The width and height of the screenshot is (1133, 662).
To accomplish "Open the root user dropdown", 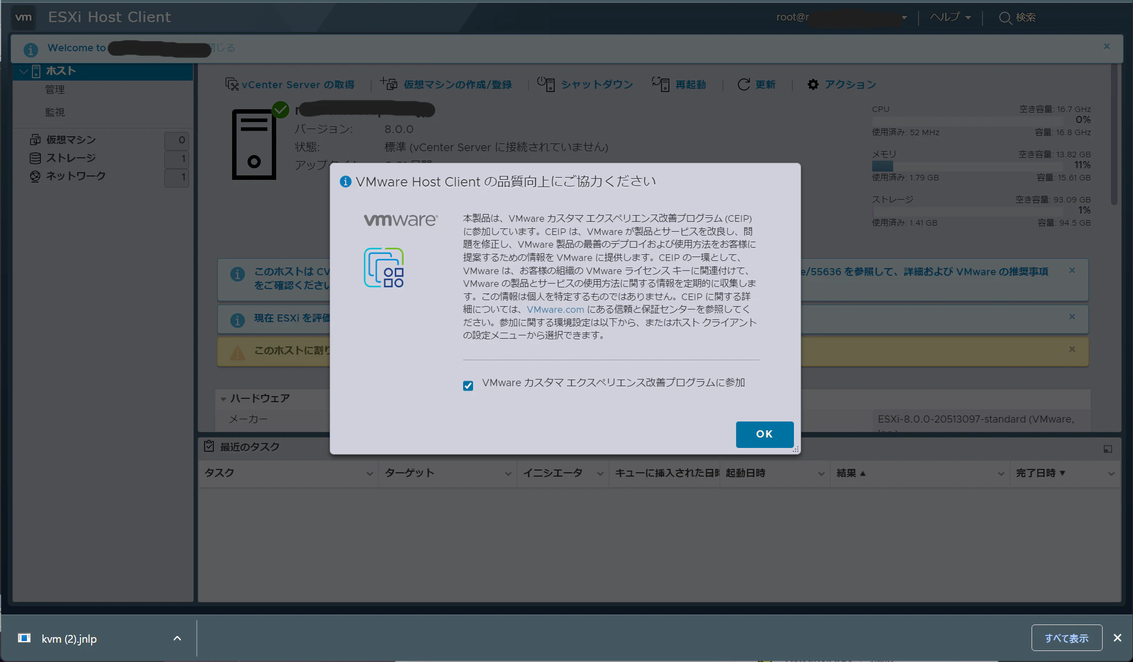I will tap(905, 18).
